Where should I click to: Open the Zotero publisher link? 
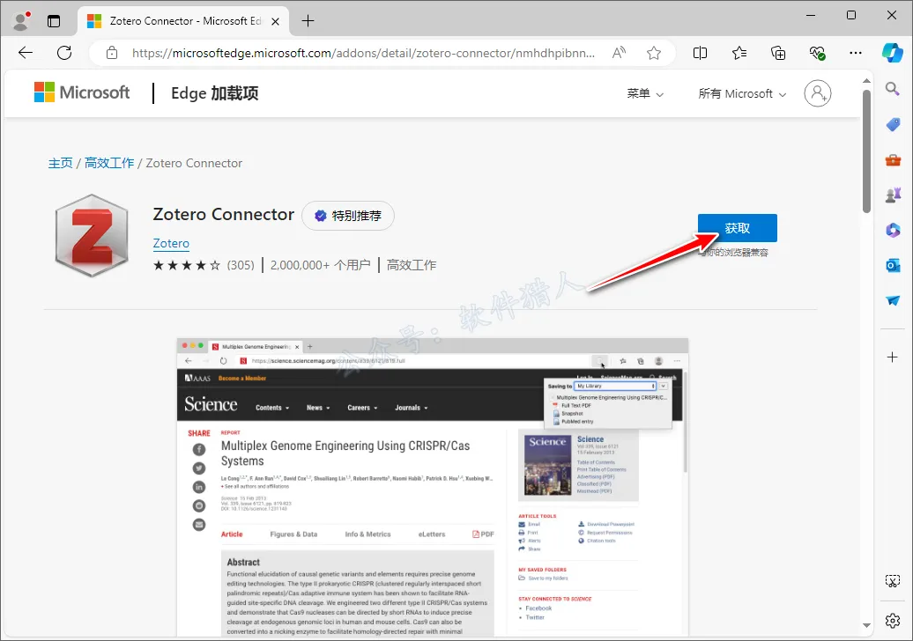pyautogui.click(x=171, y=243)
